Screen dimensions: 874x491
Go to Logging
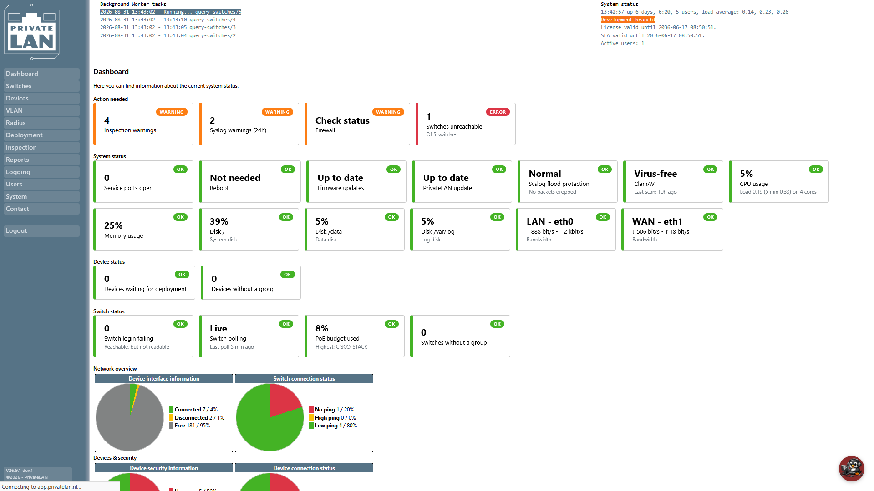point(41,172)
